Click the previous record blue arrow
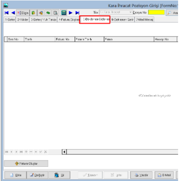Screen dimensions: 179x181 [13, 13]
